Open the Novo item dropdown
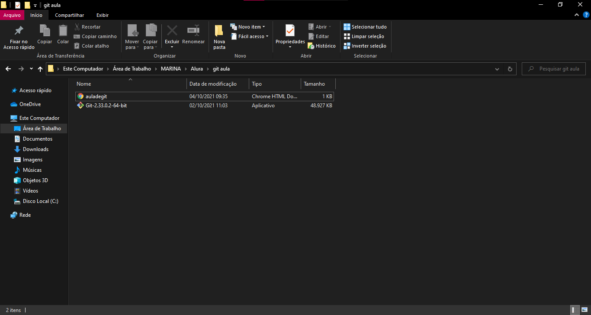This screenshot has height=315, width=591. coord(248,27)
